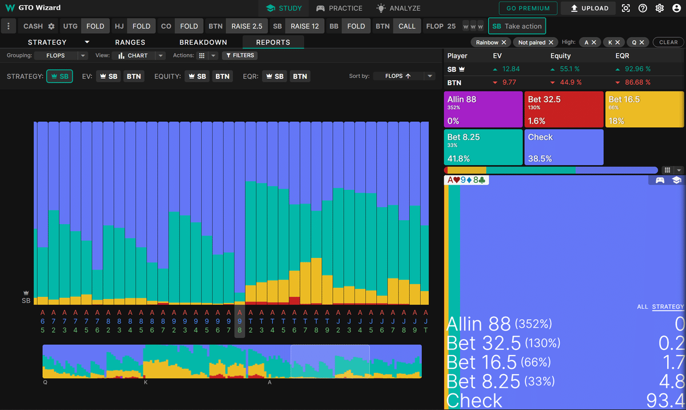Open the CASH settings gear
The image size is (686, 410).
[x=51, y=26]
